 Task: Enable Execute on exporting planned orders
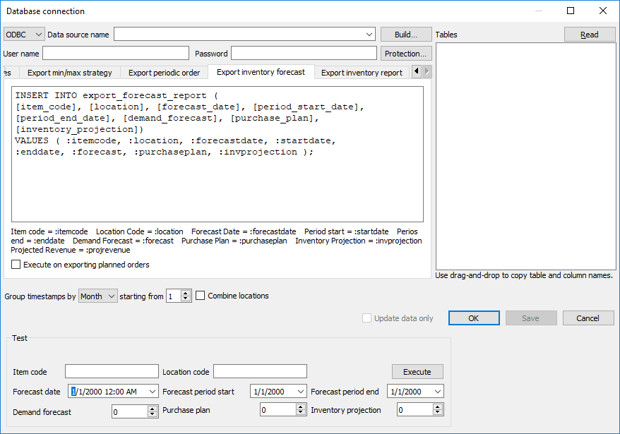pos(17,265)
